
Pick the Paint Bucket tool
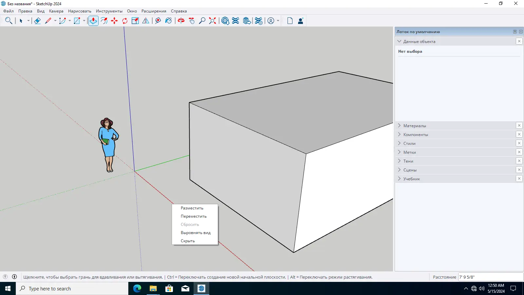tap(168, 21)
